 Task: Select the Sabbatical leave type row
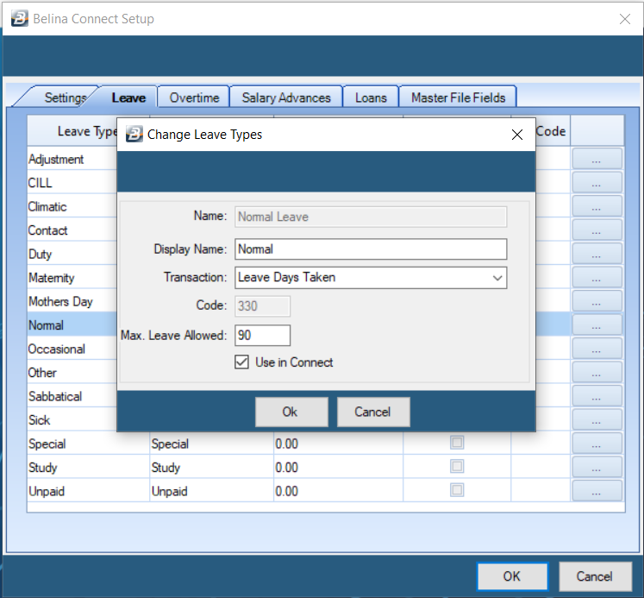72,396
